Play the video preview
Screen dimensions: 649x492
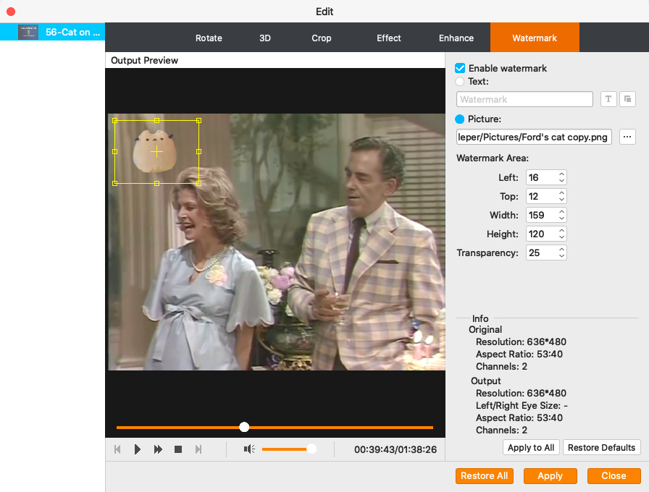(x=138, y=449)
